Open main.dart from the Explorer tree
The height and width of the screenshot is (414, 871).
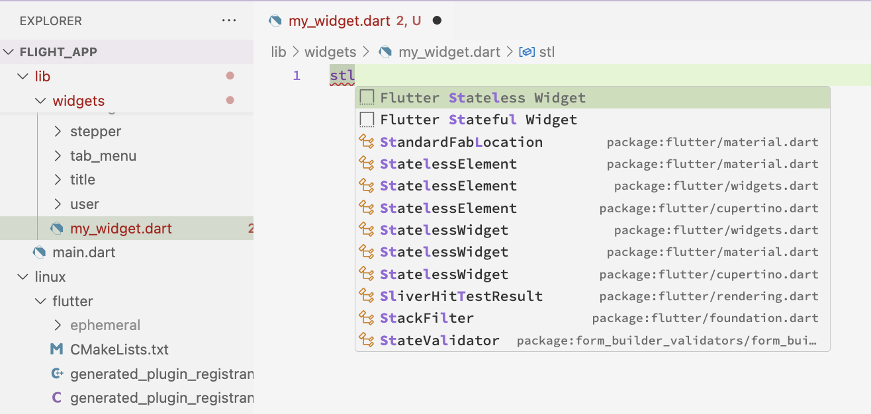(84, 252)
